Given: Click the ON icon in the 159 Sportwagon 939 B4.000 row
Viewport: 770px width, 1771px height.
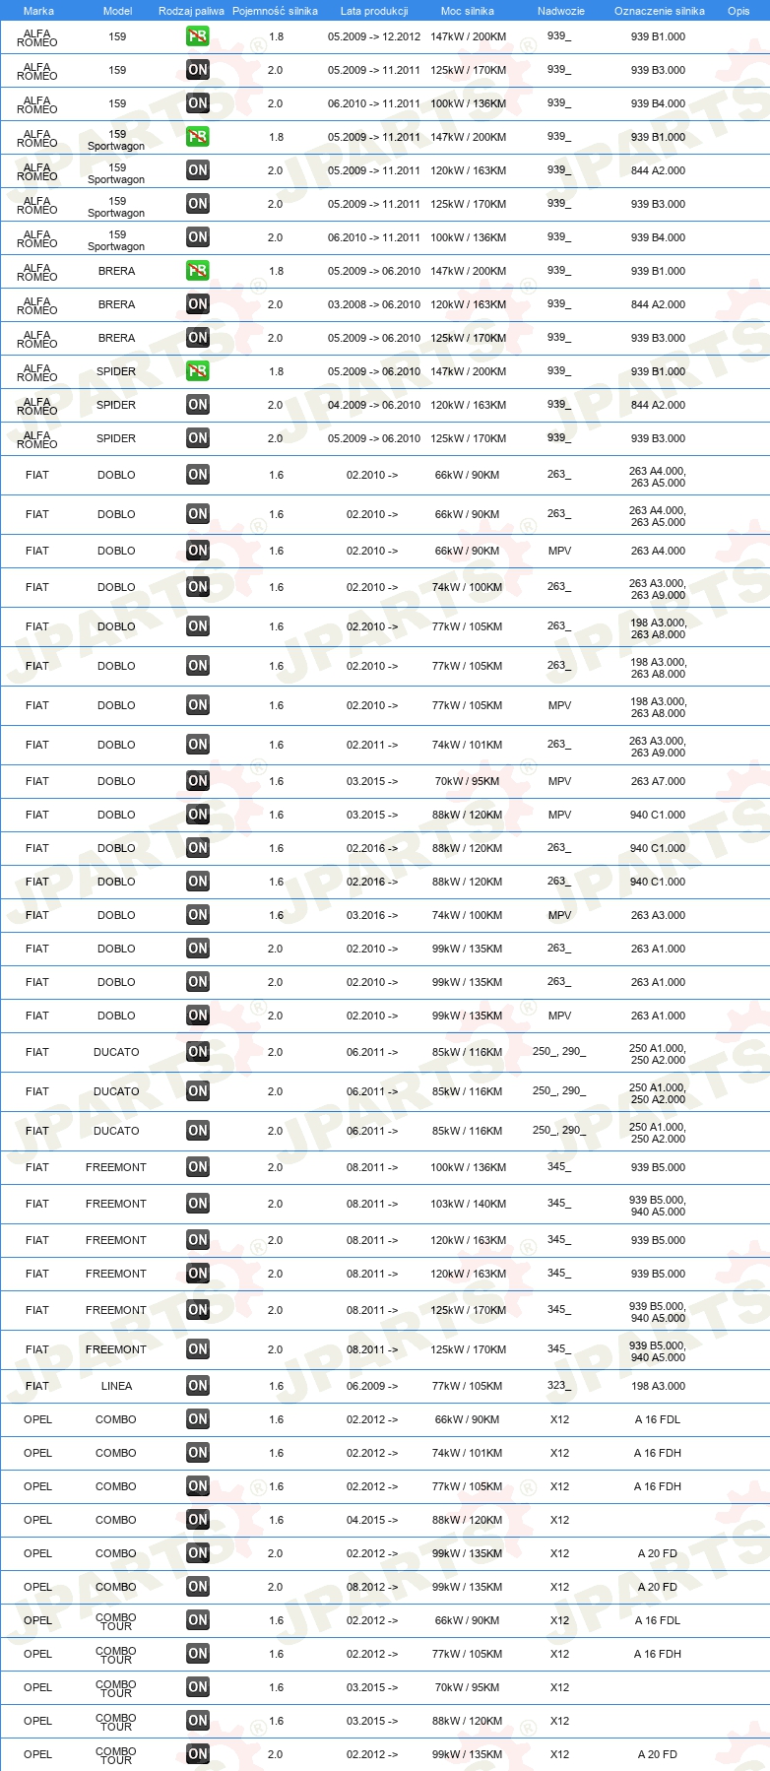Looking at the screenshot, I should [x=198, y=237].
